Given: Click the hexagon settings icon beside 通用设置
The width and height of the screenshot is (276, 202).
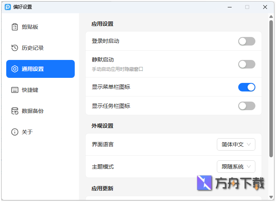Looking at the screenshot, I should [15, 69].
